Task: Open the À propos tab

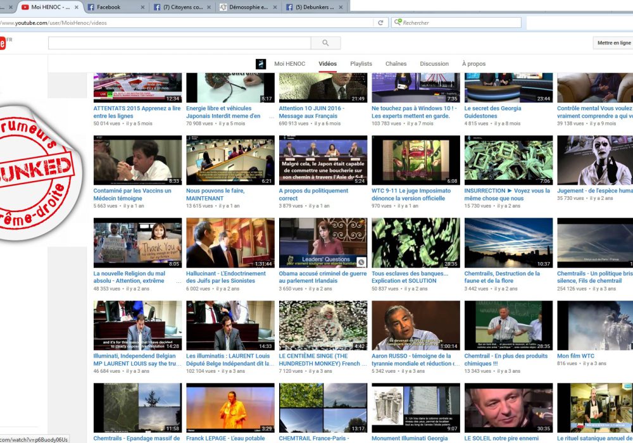Action: (473, 64)
